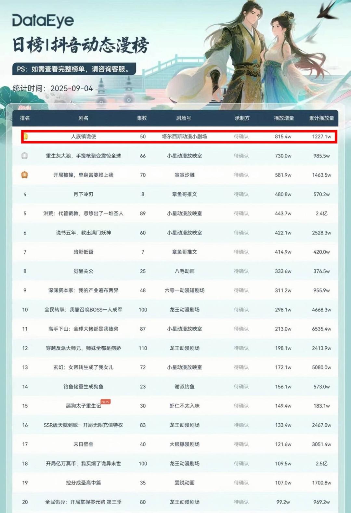Open the drama titled 人族镇诡使
Screen dimensions: 351x513
coord(84,136)
